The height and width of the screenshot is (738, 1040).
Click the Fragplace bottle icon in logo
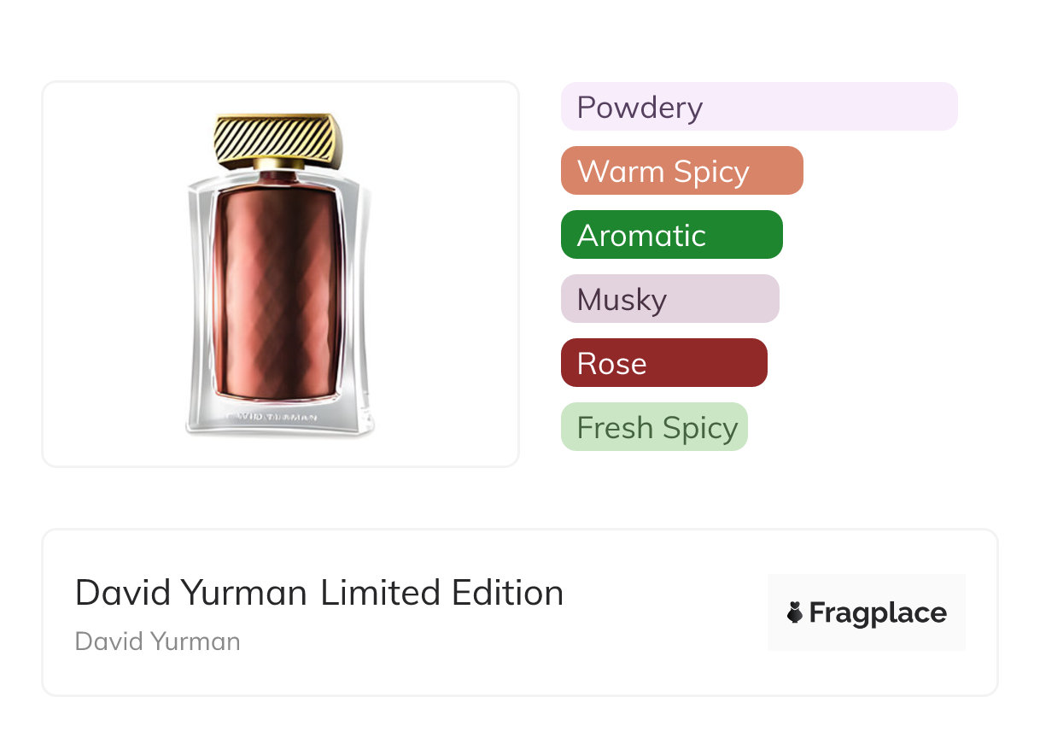(x=795, y=613)
